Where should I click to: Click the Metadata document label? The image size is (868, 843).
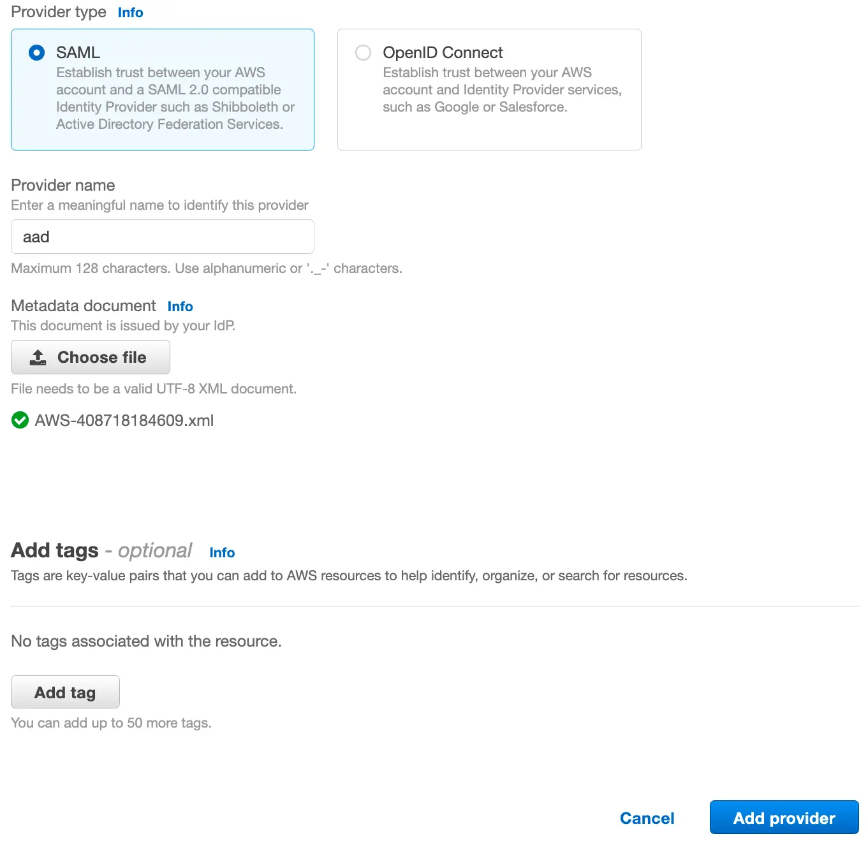84,306
